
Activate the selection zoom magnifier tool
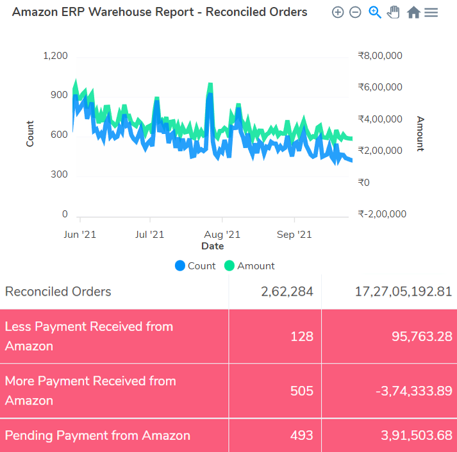(x=375, y=13)
